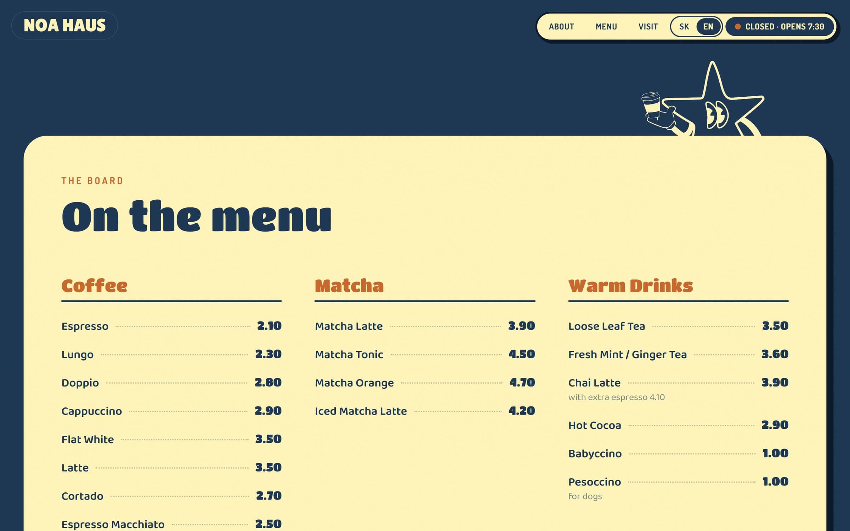The height and width of the screenshot is (531, 850).
Task: Click the Iced Matcha Latte item
Action: click(425, 411)
